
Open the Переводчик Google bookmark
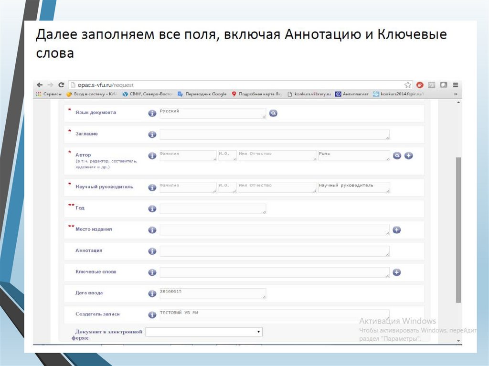pos(202,94)
